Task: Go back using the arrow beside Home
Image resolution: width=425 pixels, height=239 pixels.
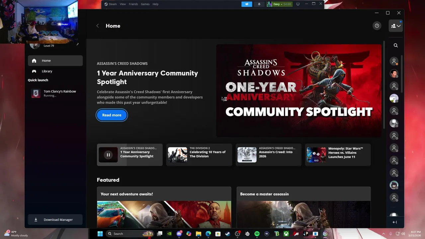Action: pos(98,26)
